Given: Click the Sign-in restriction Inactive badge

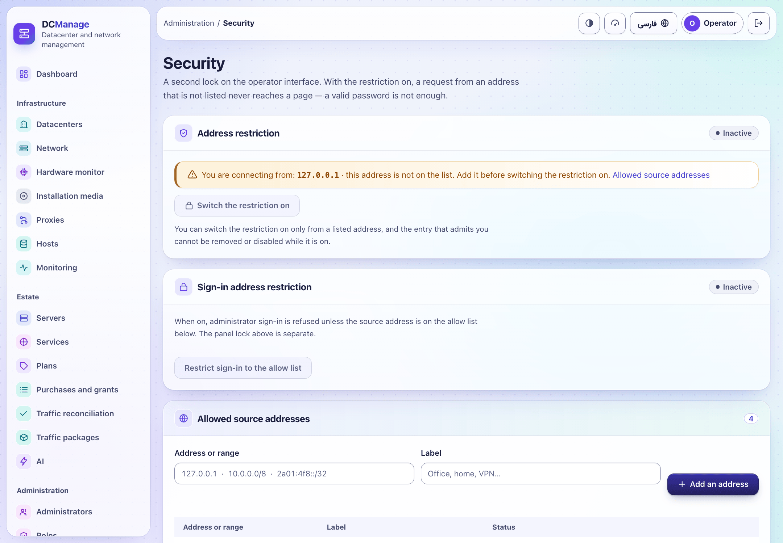Looking at the screenshot, I should tap(734, 287).
